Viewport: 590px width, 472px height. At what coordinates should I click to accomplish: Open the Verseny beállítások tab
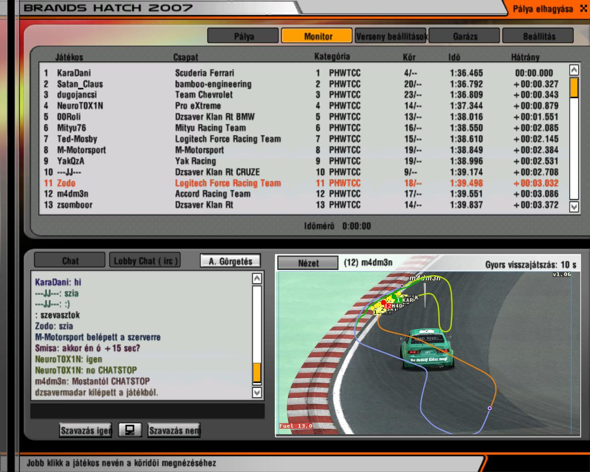[x=391, y=36]
